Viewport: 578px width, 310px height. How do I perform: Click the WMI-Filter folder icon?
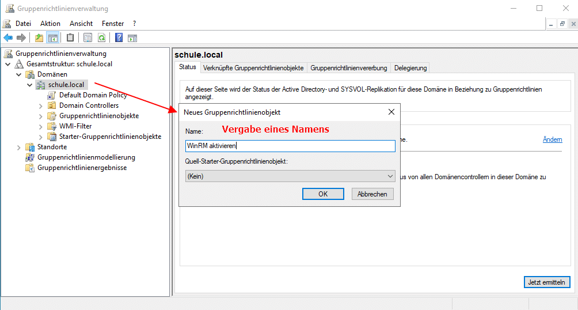coord(52,126)
